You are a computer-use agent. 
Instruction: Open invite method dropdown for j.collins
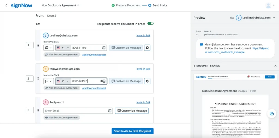(x=48, y=48)
